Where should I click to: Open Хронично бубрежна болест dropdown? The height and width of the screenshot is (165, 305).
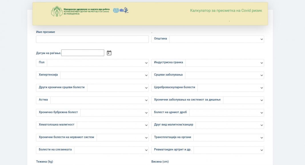(114, 113)
